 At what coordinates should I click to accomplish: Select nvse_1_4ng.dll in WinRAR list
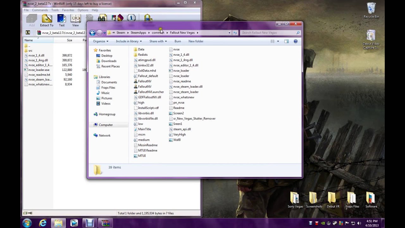point(36,60)
